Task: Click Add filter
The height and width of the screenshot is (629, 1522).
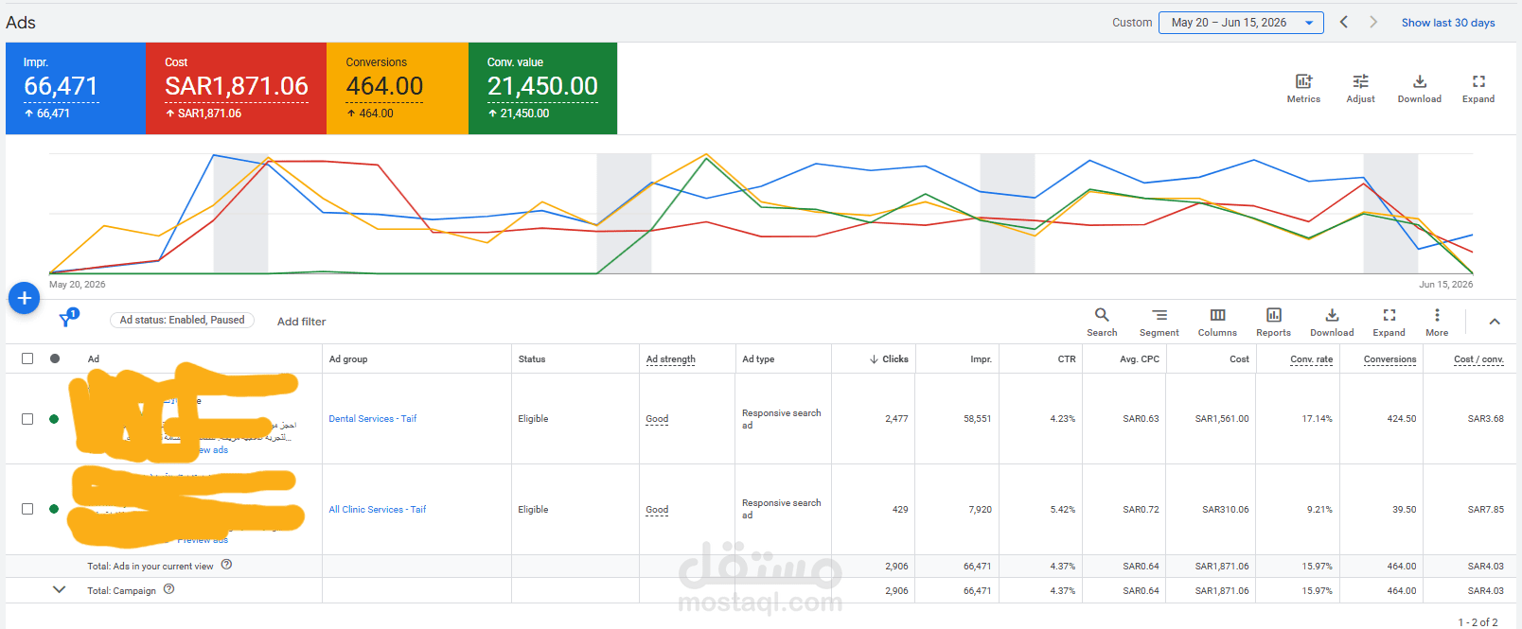Action: [x=301, y=322]
